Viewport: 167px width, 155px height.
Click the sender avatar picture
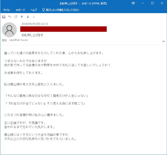point(9,30)
